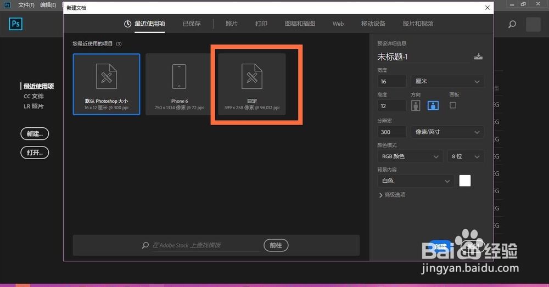Click the document name field 未标题-1
Image resolution: width=549 pixels, height=287 pixels.
click(x=423, y=57)
